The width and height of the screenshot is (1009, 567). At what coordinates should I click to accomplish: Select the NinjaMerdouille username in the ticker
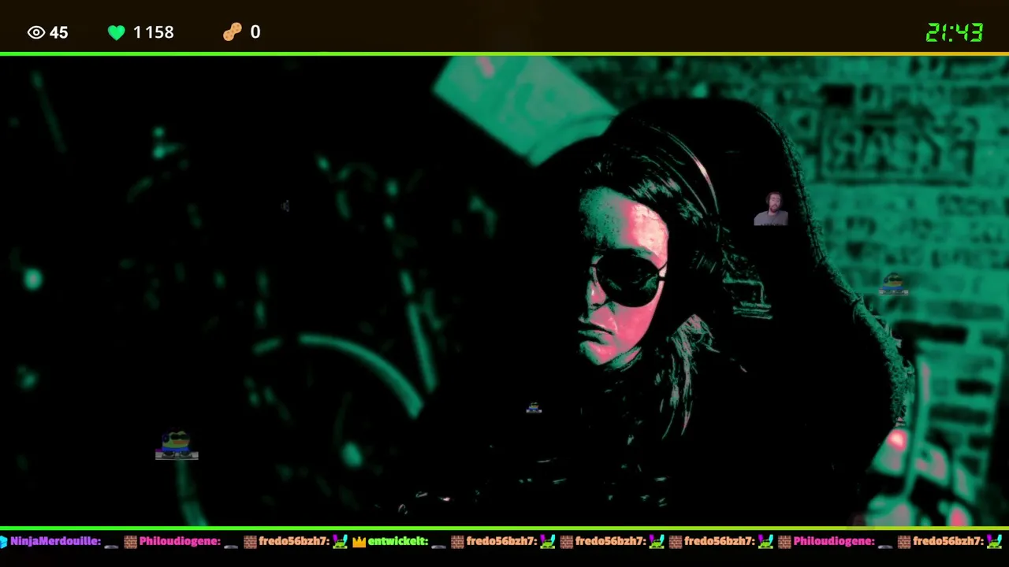click(x=56, y=542)
